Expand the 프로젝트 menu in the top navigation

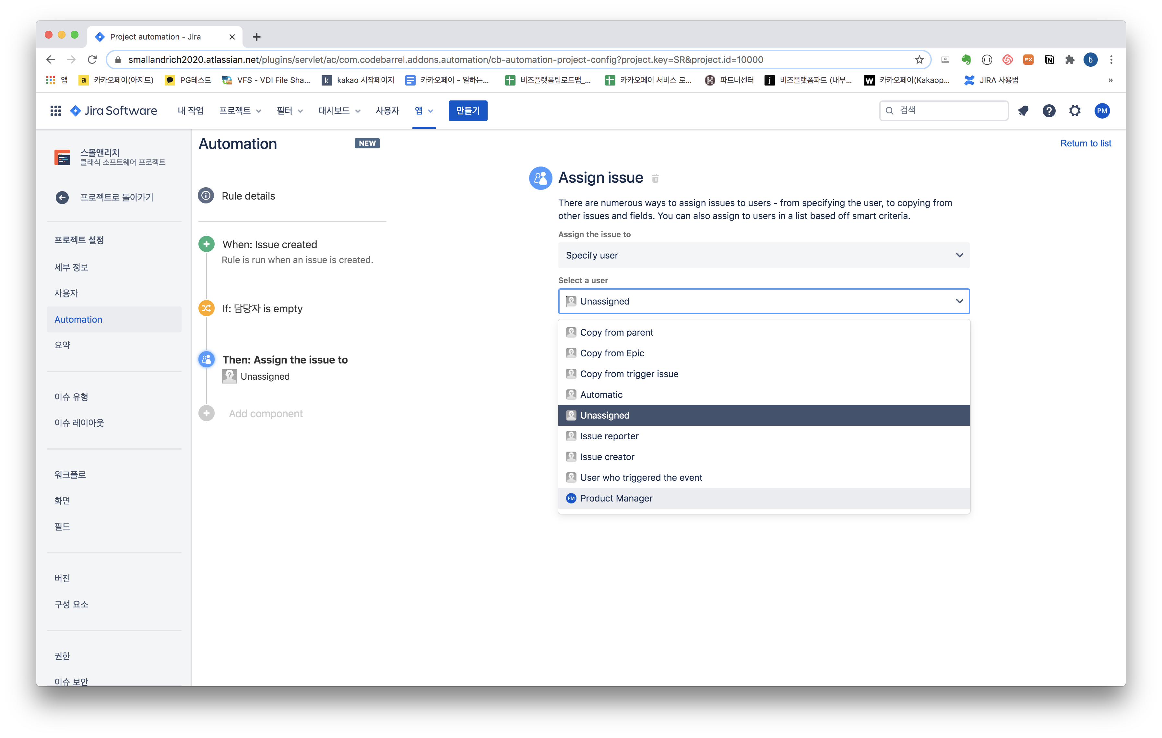pos(240,111)
